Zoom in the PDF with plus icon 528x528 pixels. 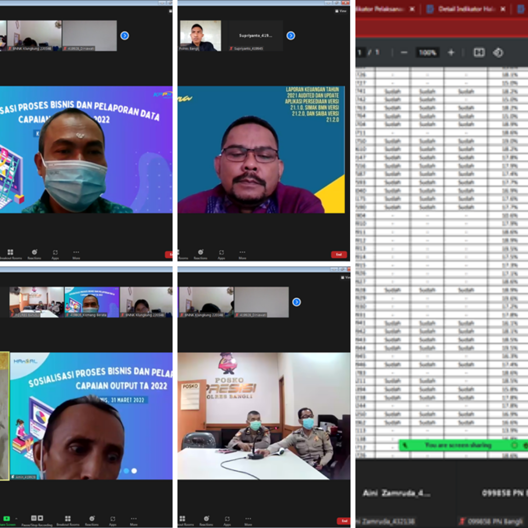tap(451, 52)
